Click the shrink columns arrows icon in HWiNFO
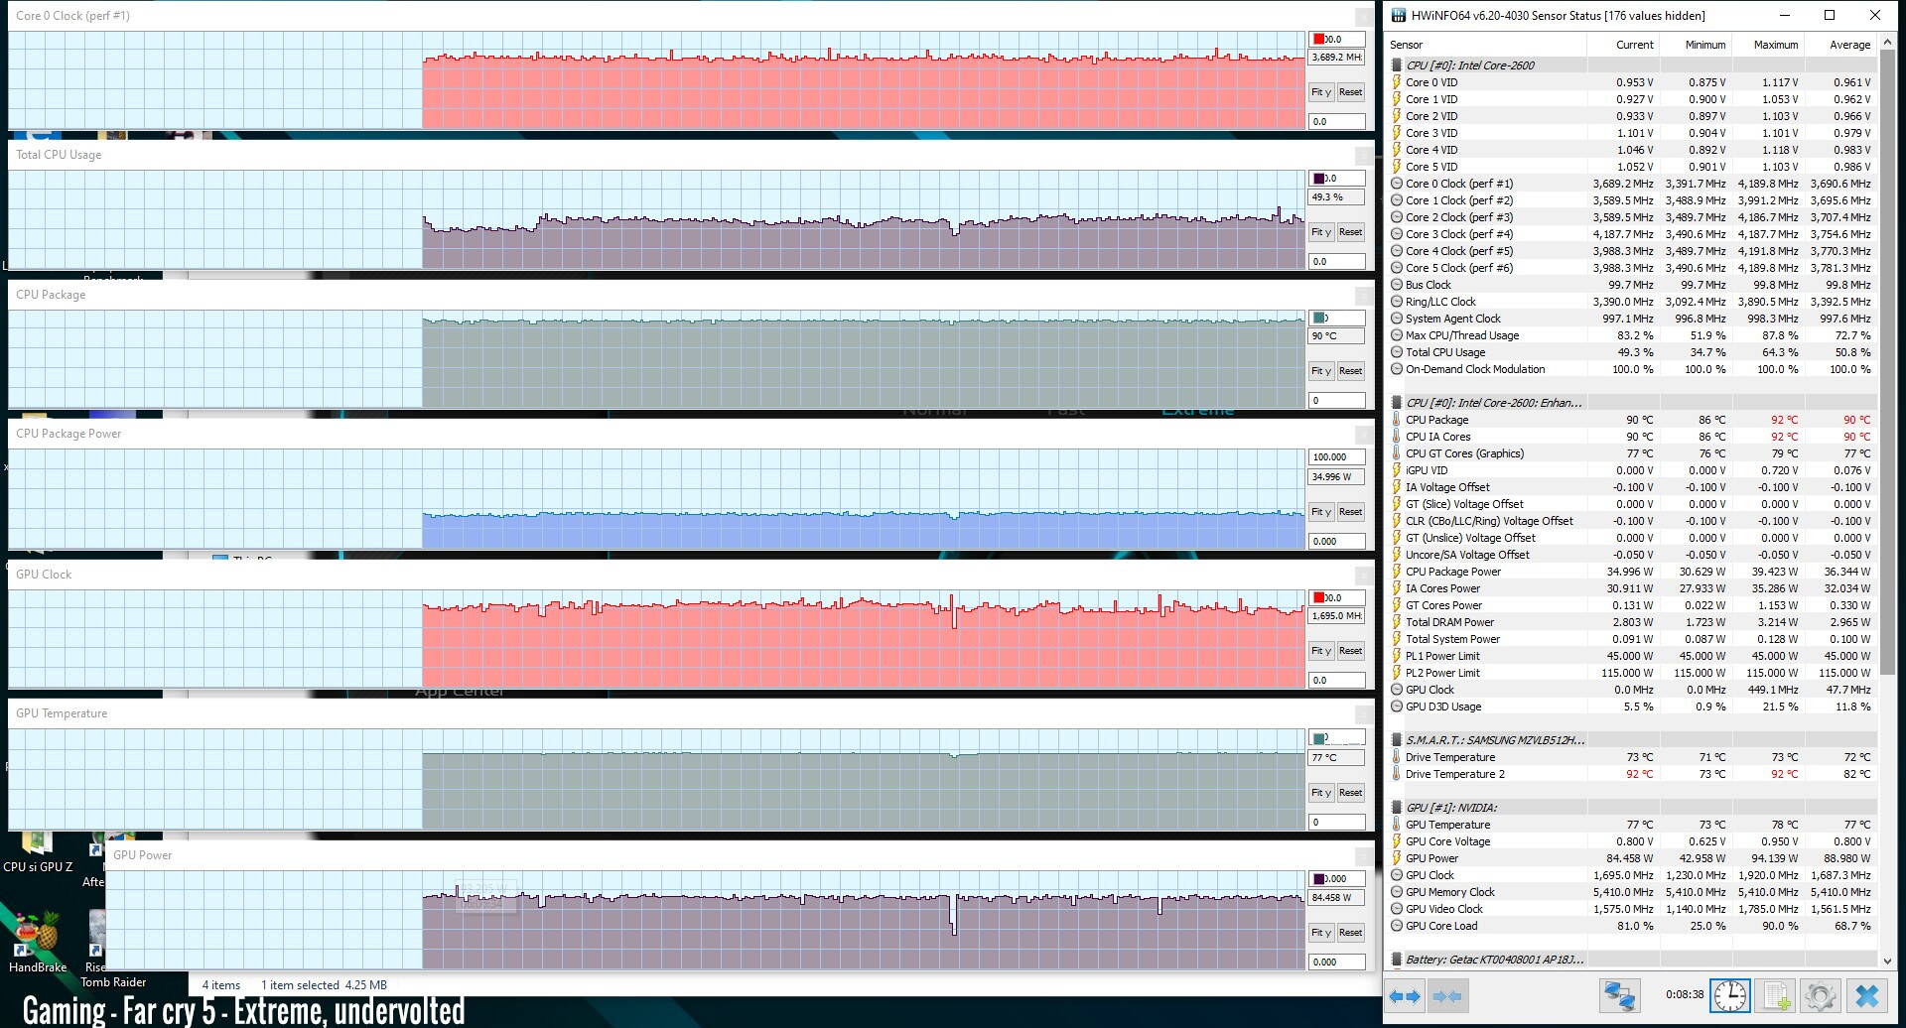Screen dimensions: 1906x1028 tap(1447, 995)
